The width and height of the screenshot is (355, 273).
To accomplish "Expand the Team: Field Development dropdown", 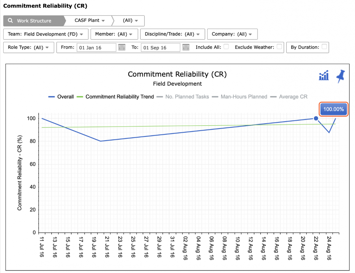I will (x=46, y=34).
